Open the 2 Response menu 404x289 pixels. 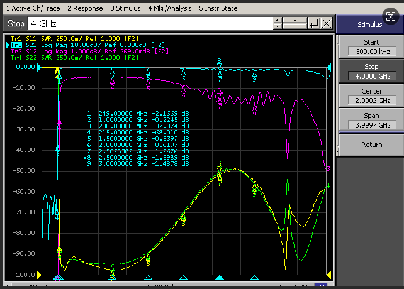pos(85,8)
